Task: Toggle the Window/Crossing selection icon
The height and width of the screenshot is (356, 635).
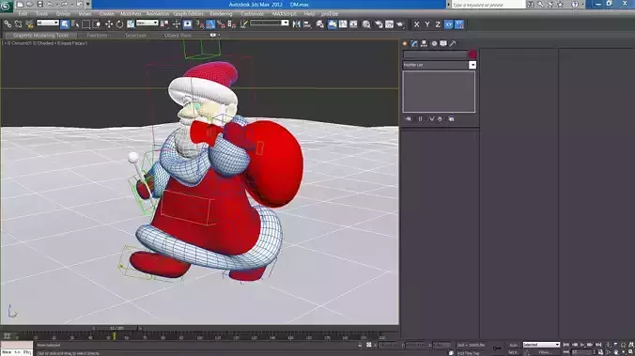Action: [x=97, y=24]
